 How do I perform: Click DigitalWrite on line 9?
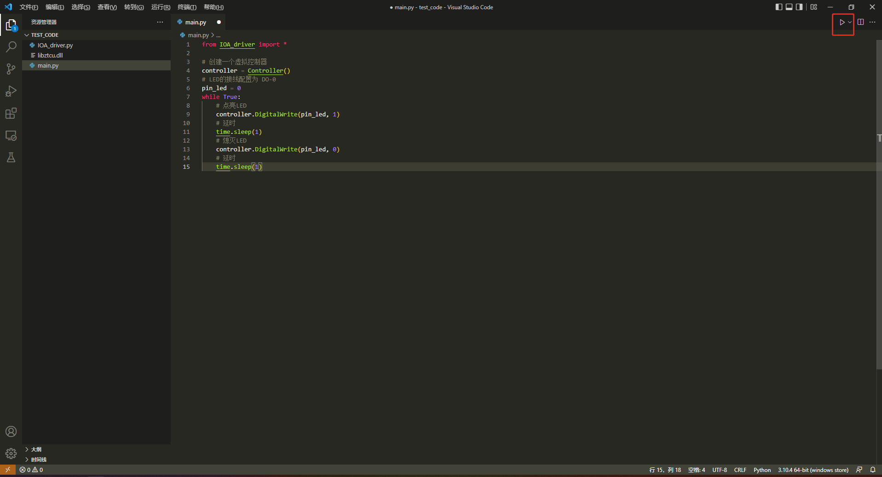click(276, 114)
